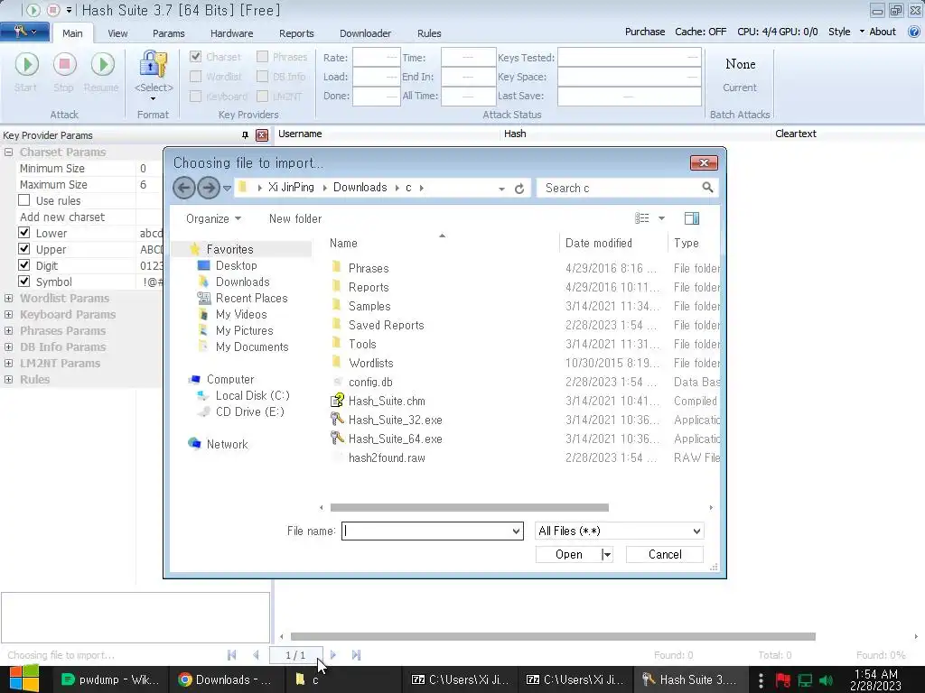Toggle the Charset key provider checkbox

pos(196,57)
